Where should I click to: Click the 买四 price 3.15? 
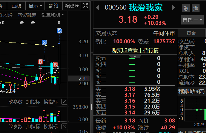(x=130, y=107)
